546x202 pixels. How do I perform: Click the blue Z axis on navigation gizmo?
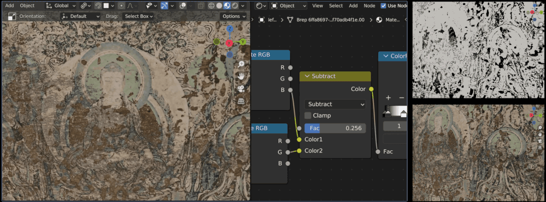(x=229, y=29)
